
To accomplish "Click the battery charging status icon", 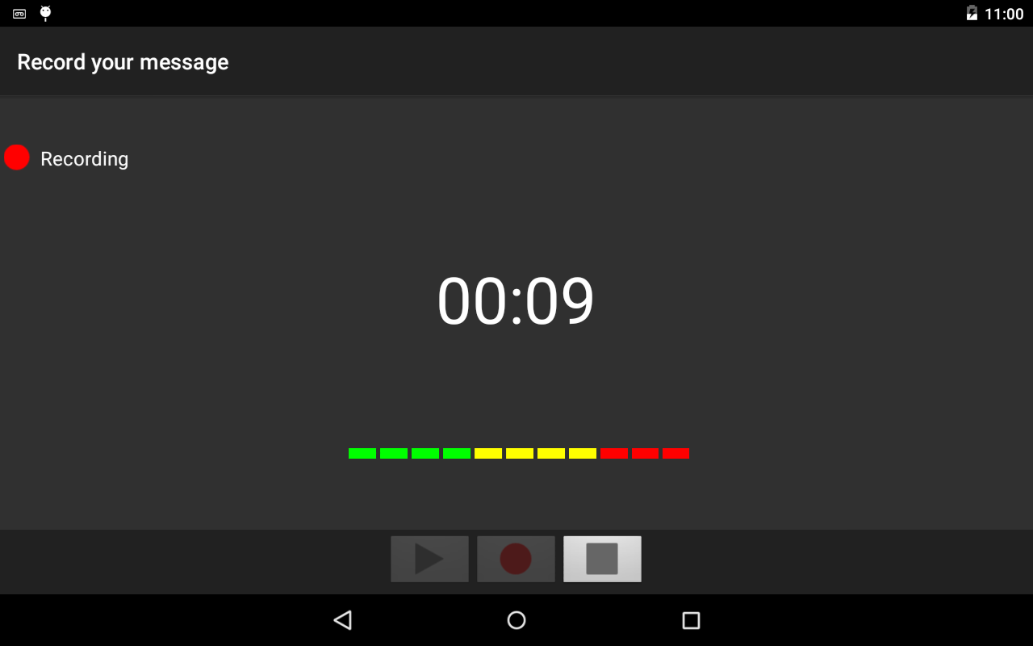I will pos(972,13).
